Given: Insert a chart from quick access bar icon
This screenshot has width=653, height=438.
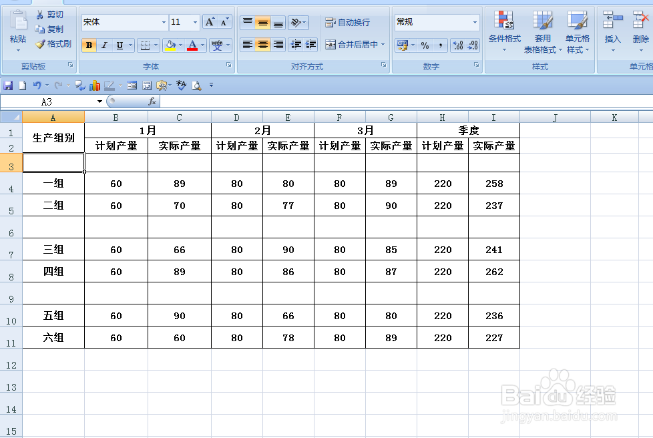Looking at the screenshot, I should point(95,85).
